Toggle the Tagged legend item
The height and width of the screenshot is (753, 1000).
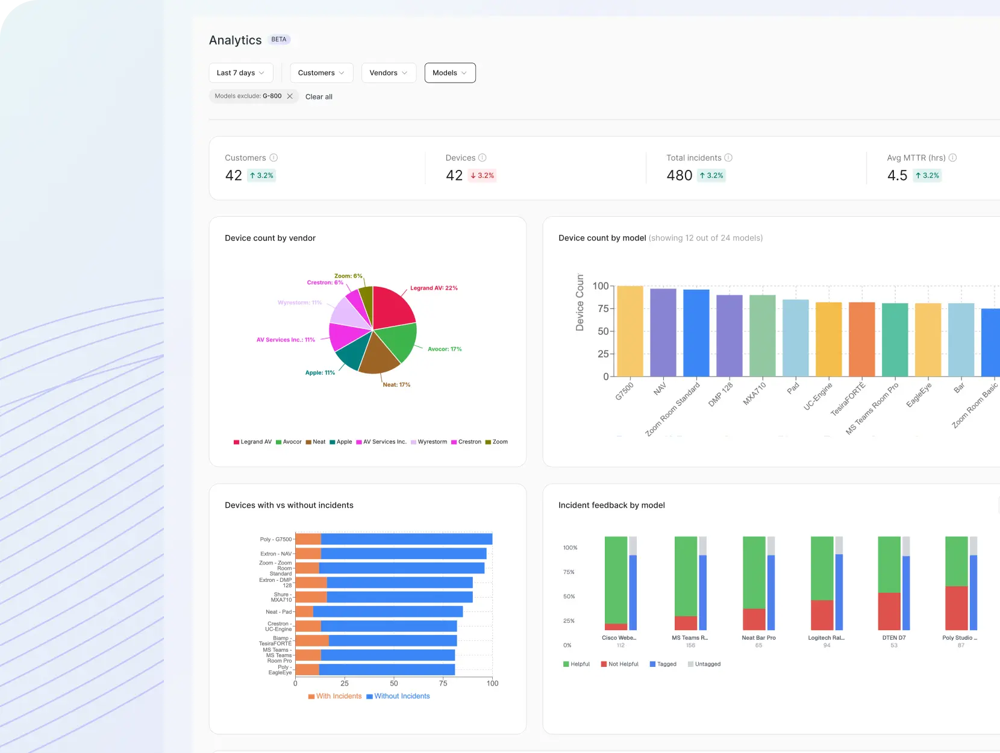click(663, 664)
